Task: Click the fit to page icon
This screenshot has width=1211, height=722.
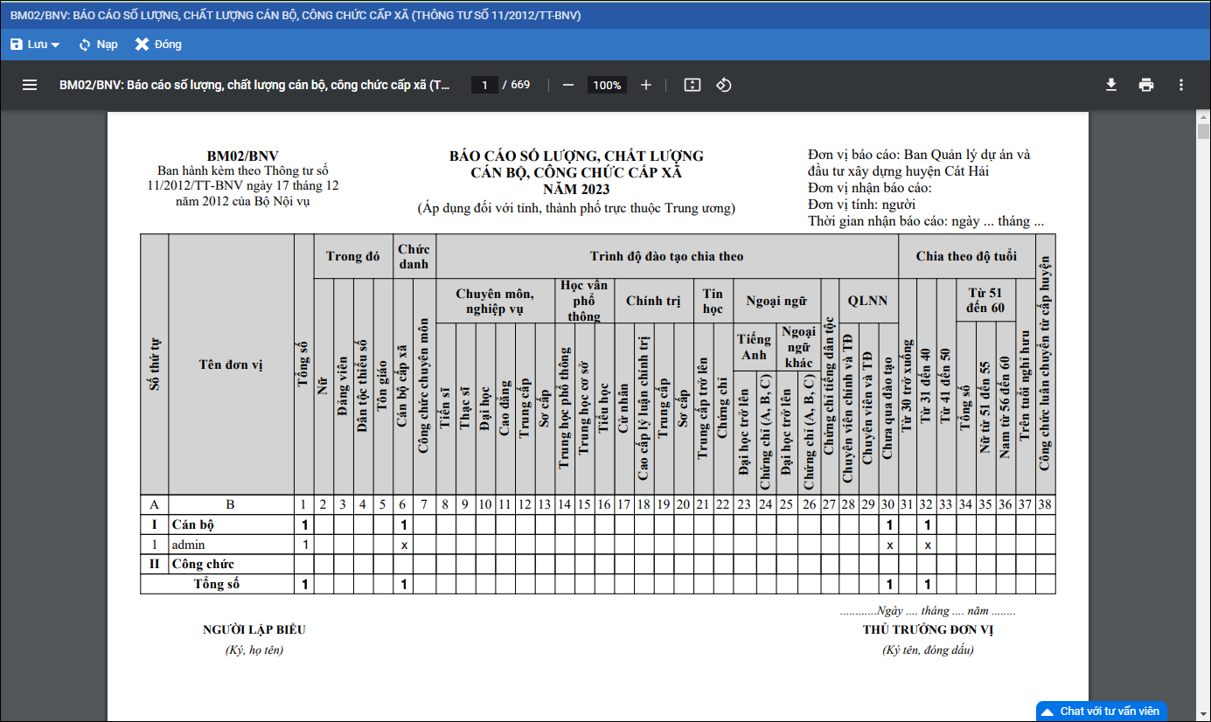Action: [x=692, y=85]
